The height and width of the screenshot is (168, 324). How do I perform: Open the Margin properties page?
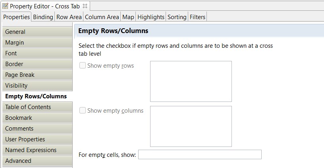click(x=37, y=43)
